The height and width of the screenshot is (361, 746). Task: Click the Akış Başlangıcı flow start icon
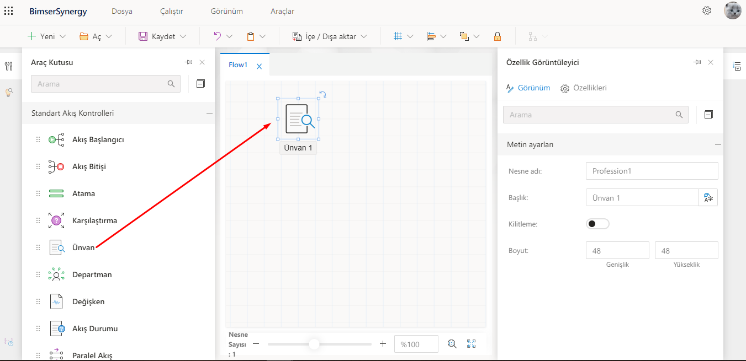point(56,140)
